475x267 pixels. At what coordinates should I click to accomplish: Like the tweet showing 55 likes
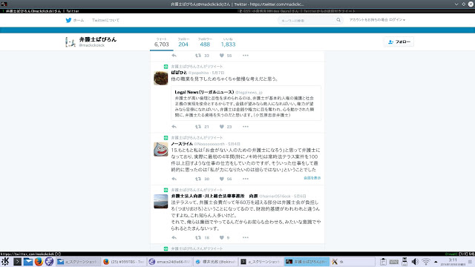(x=222, y=56)
